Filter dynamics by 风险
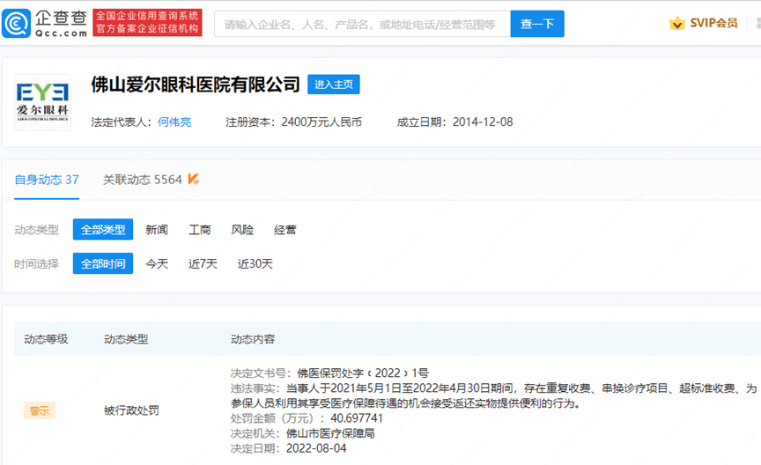This screenshot has width=761, height=465. coord(242,230)
